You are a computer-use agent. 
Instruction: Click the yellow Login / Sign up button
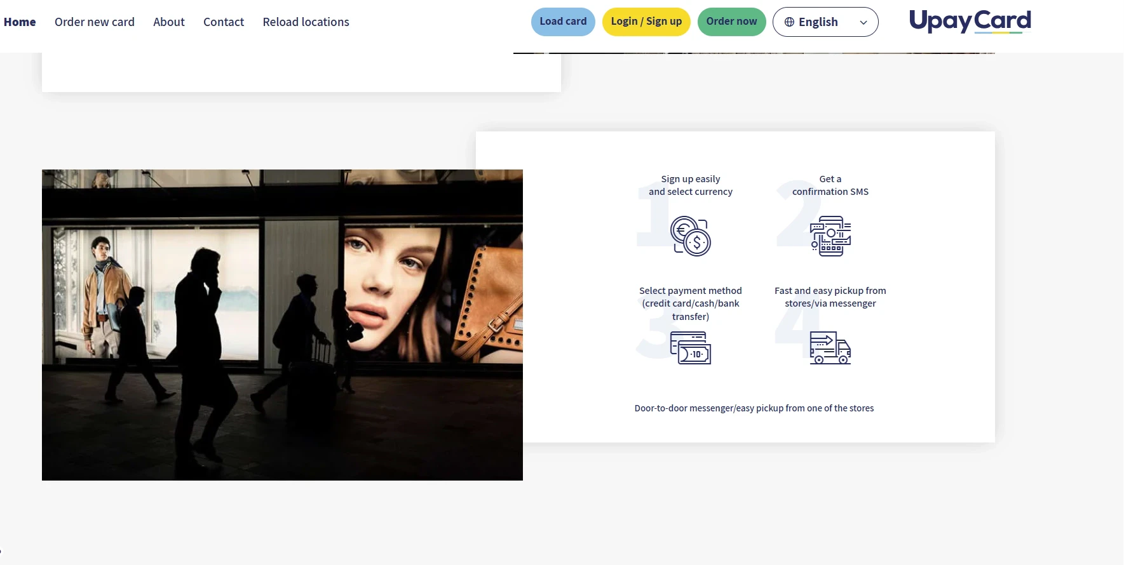[646, 22]
